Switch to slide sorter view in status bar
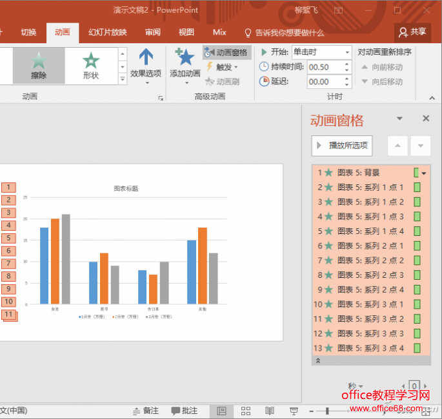Screen dimensions: 442x419 tap(246, 411)
